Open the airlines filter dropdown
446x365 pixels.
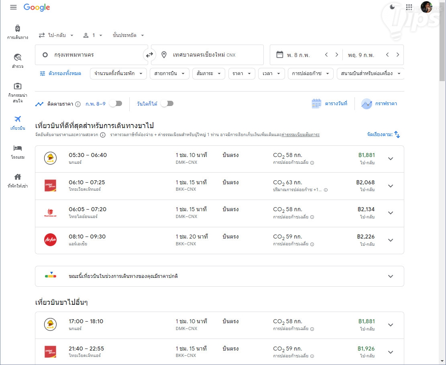click(169, 73)
